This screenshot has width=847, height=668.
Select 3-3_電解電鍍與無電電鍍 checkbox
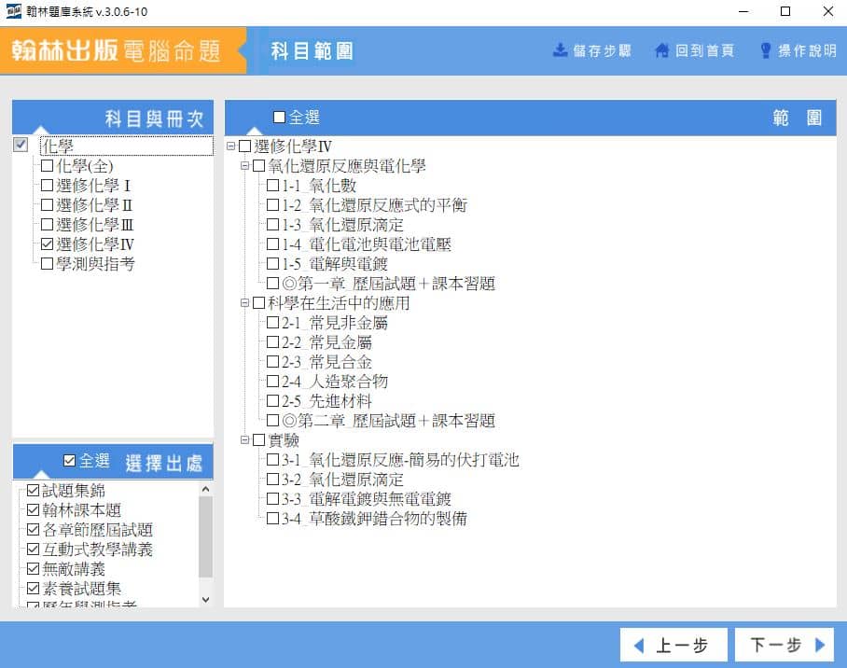click(272, 499)
